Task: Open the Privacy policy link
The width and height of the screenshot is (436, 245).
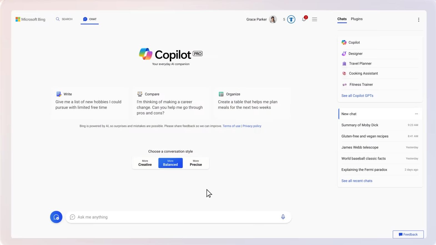Action: click(252, 126)
